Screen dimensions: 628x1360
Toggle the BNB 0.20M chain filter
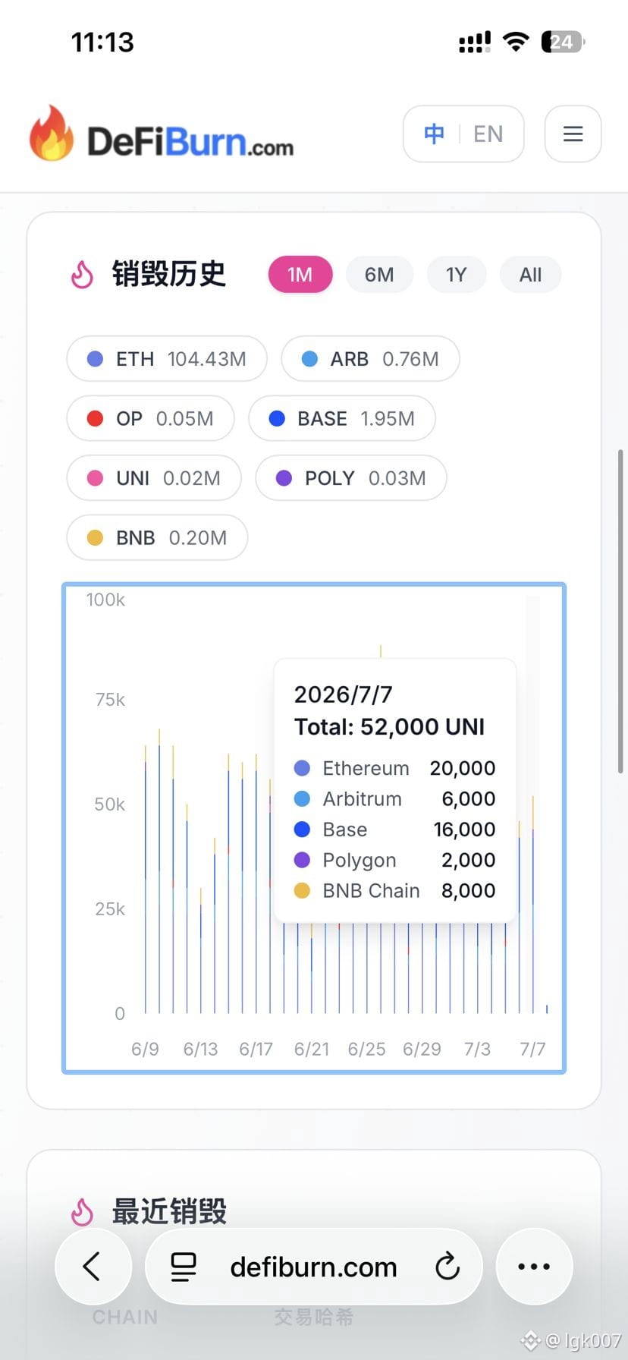[x=157, y=537]
